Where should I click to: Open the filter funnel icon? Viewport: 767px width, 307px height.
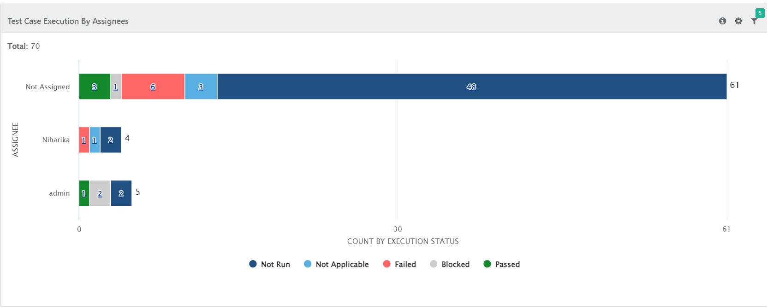click(x=754, y=22)
